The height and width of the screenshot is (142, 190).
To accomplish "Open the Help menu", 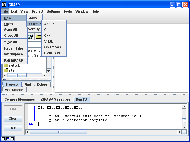I will (x=95, y=11).
